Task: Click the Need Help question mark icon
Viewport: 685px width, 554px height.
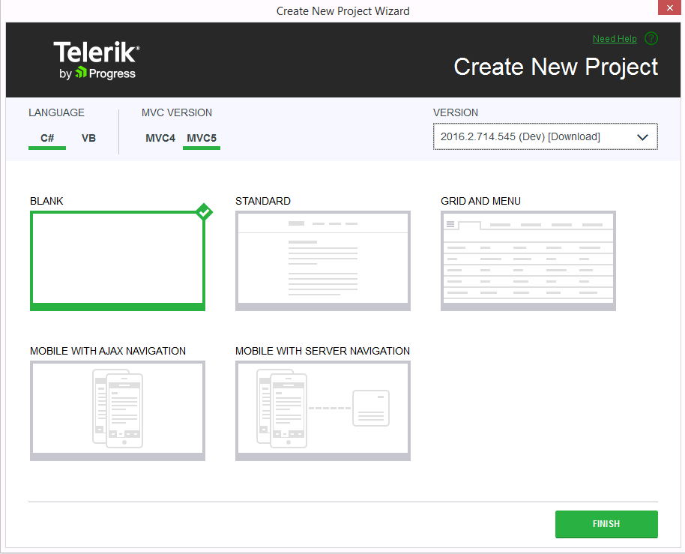Action: click(651, 38)
